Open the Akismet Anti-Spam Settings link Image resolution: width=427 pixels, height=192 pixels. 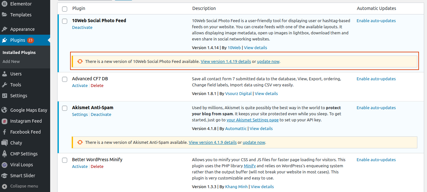[x=80, y=114]
